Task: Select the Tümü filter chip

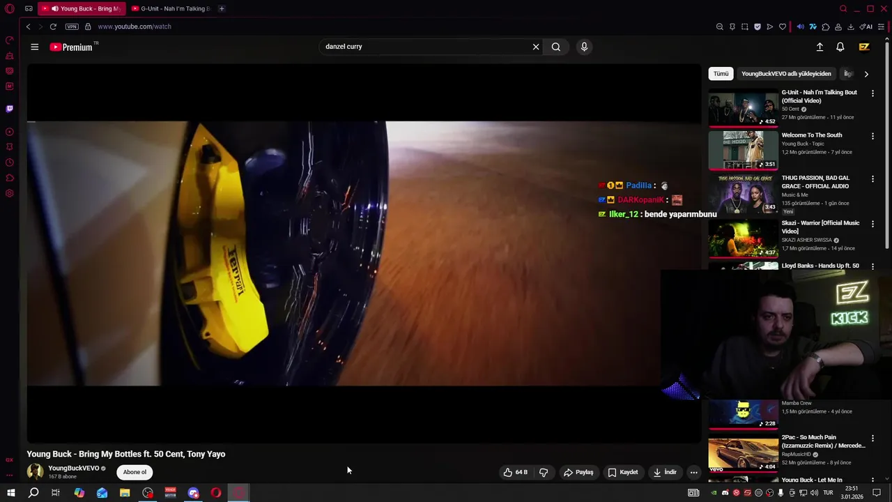Action: click(721, 73)
